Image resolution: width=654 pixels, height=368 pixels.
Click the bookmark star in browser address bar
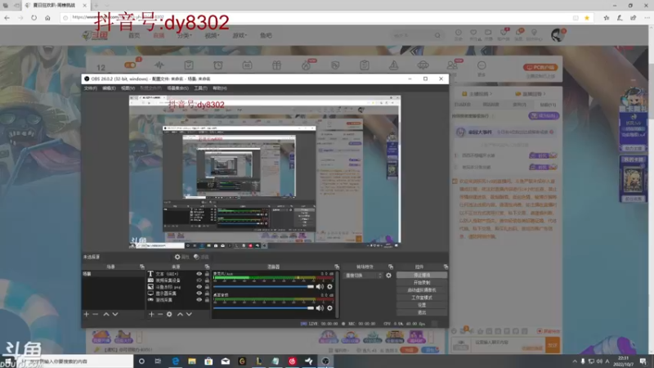[x=587, y=17]
